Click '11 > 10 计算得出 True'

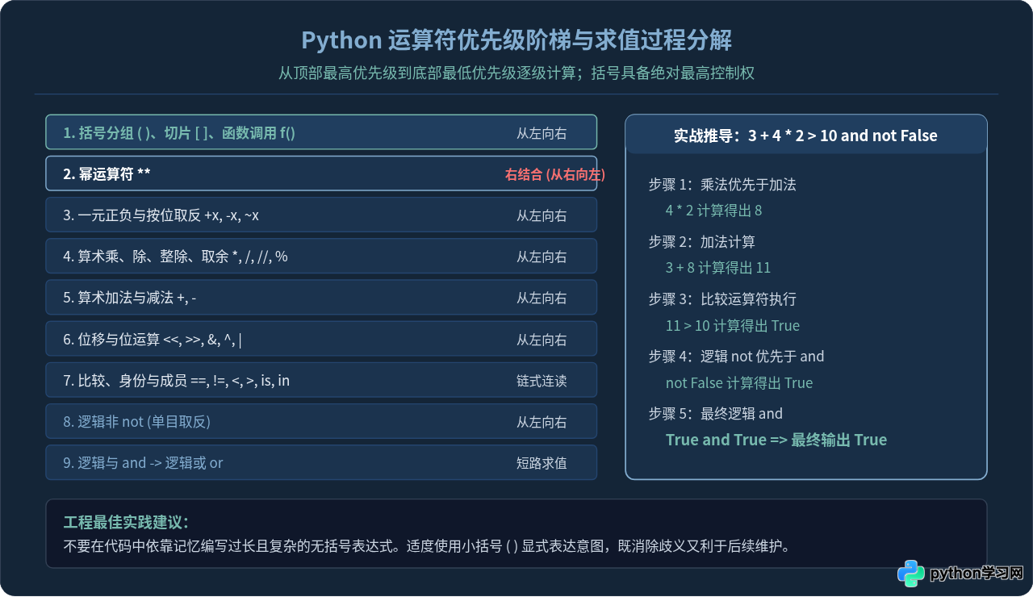click(733, 326)
